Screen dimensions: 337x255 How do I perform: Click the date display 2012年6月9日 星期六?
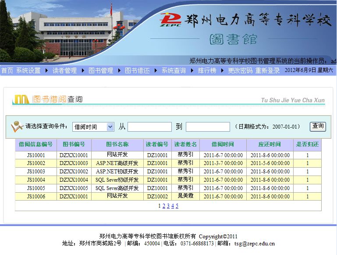(x=309, y=70)
